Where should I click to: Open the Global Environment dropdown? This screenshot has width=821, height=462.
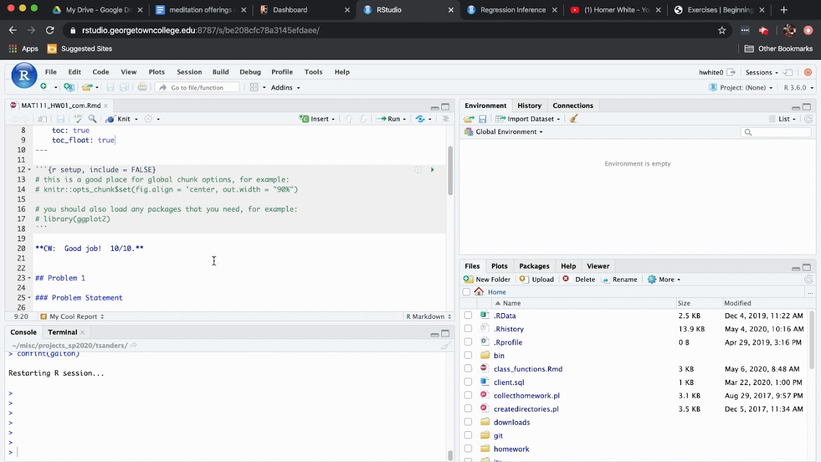[x=505, y=132]
